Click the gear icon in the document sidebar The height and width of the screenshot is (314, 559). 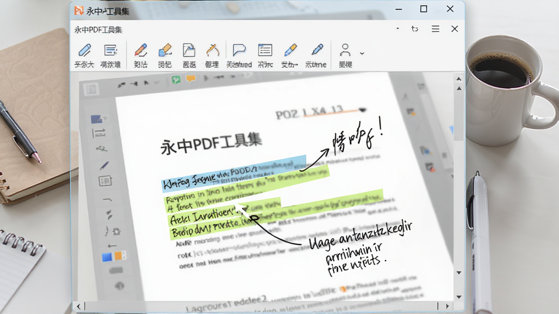tap(117, 232)
